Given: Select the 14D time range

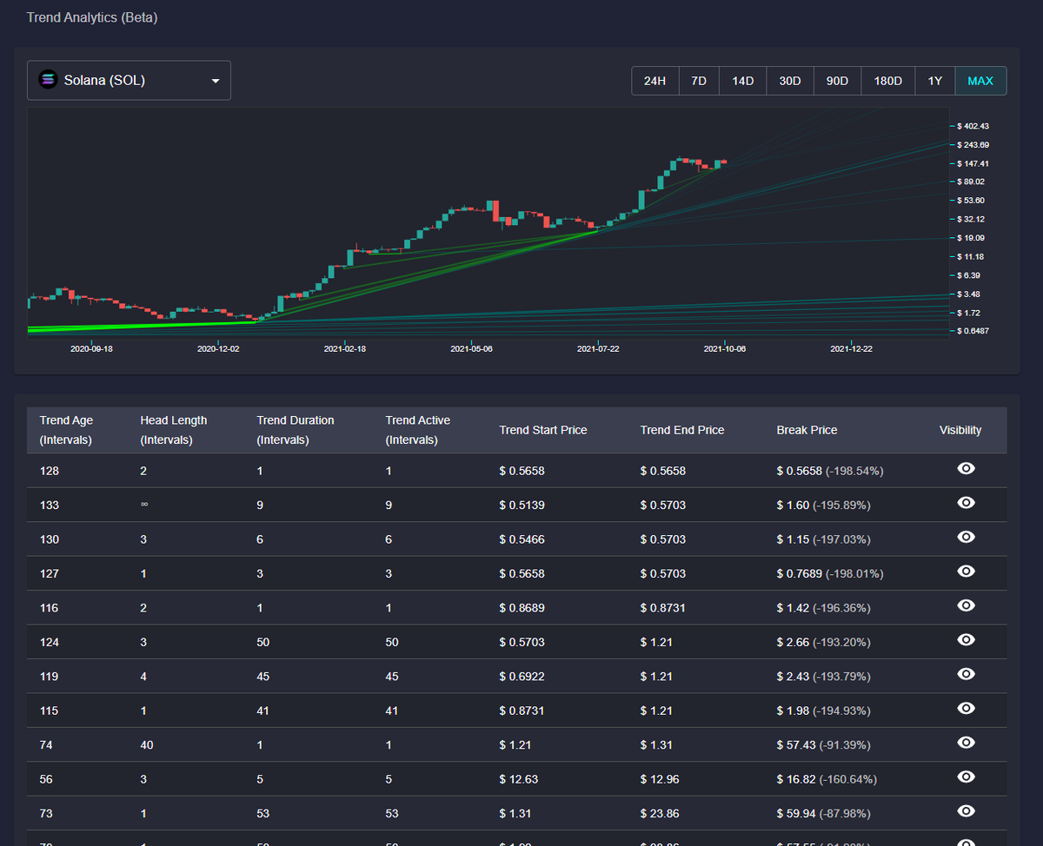Looking at the screenshot, I should pos(743,81).
